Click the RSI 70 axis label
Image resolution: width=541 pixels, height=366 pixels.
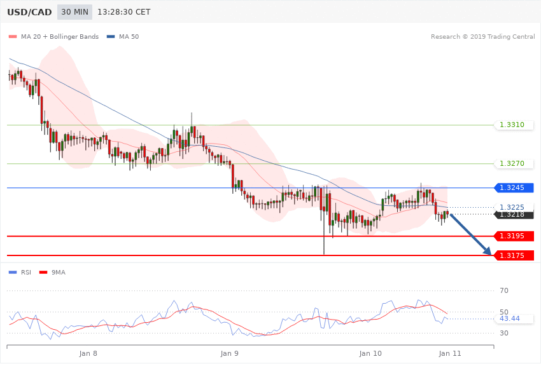click(x=504, y=290)
